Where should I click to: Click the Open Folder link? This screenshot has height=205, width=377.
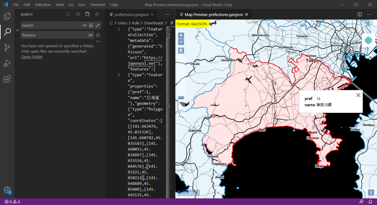tap(32, 57)
